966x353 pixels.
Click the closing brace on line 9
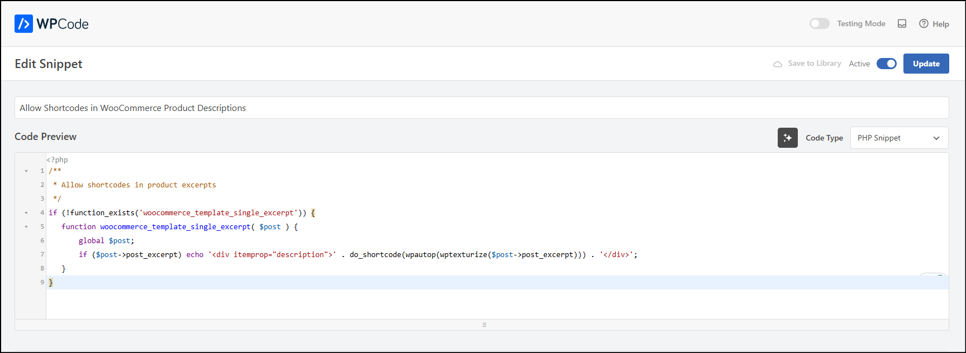[x=51, y=283]
